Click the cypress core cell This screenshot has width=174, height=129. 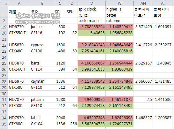(x=42, y=45)
